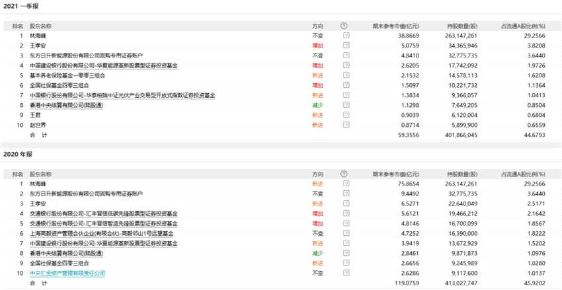Click 方向 header in 2020 年报 table

click(x=317, y=174)
